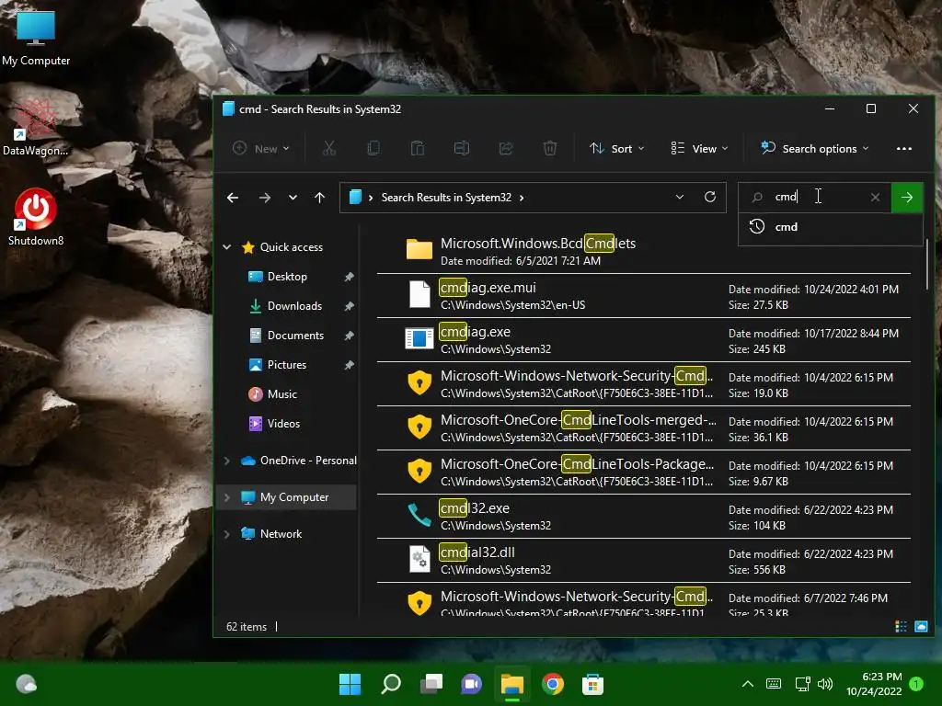Image resolution: width=942 pixels, height=706 pixels.
Task: Go forward with the right arrow
Action: (264, 198)
